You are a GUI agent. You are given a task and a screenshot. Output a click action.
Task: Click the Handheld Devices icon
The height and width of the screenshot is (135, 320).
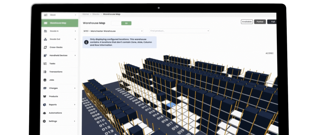point(45,55)
